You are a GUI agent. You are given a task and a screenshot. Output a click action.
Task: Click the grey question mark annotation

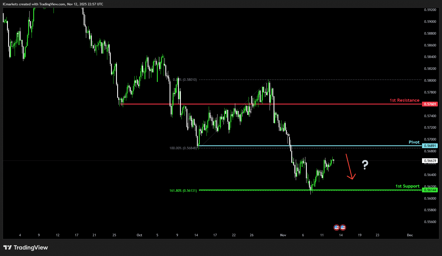365,165
